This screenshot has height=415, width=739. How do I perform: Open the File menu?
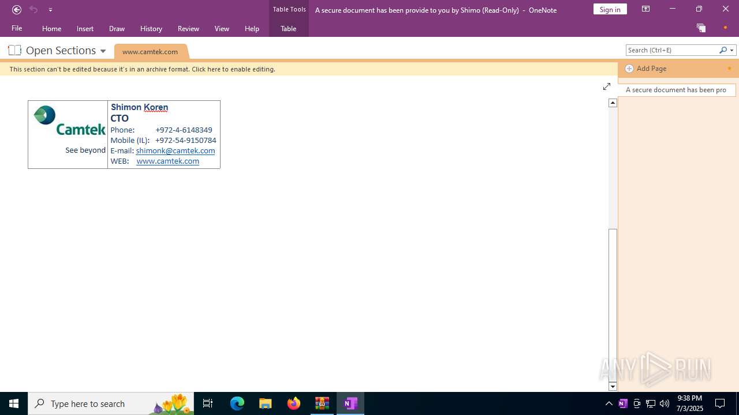(17, 28)
